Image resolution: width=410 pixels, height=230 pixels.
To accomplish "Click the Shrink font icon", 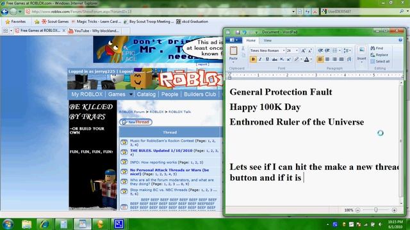I will pyautogui.click(x=310, y=50).
